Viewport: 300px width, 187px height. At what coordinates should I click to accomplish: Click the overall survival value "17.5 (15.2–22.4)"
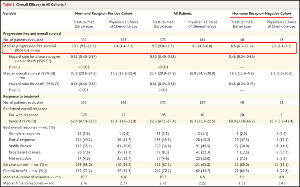tap(123, 73)
